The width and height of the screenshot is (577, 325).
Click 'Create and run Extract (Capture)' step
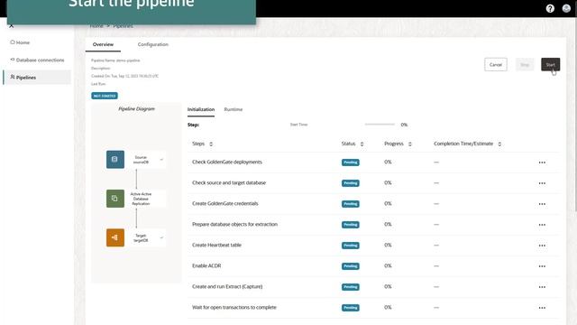coord(227,286)
